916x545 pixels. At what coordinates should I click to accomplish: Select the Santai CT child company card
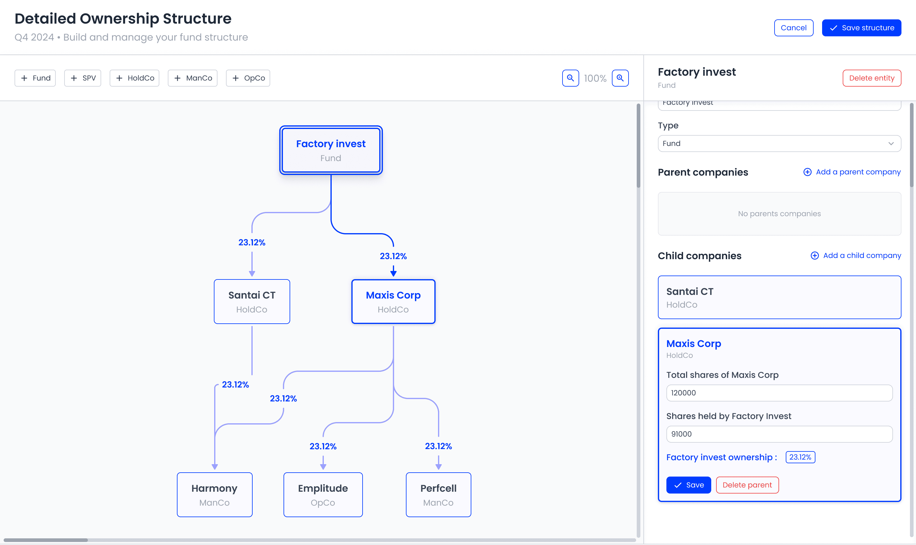[779, 297]
